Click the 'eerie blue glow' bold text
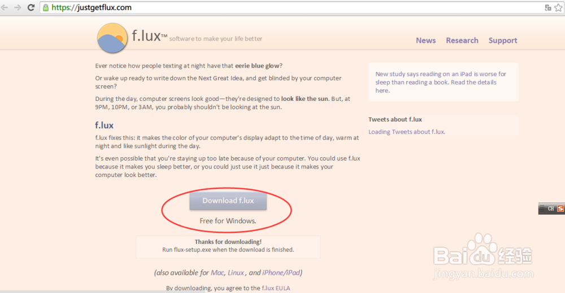This screenshot has height=293, width=565. pos(257,66)
